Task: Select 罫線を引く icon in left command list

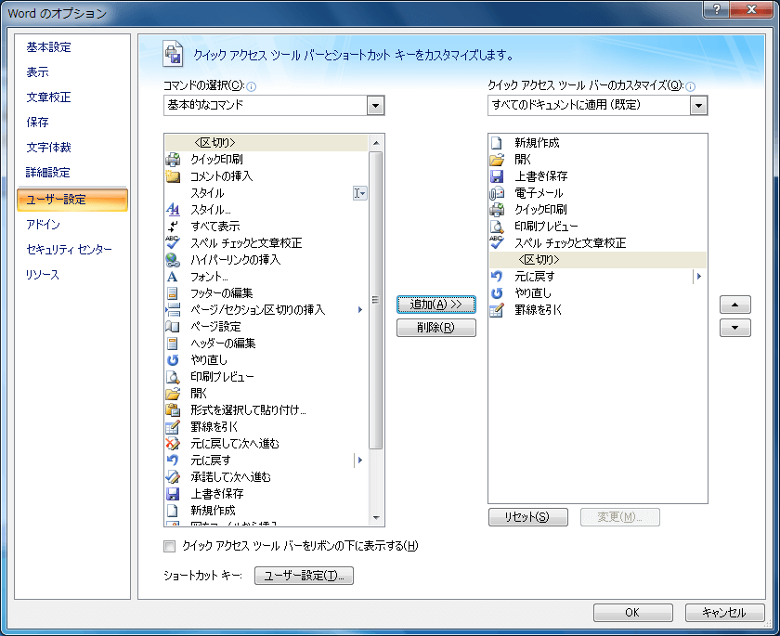Action: (x=173, y=427)
